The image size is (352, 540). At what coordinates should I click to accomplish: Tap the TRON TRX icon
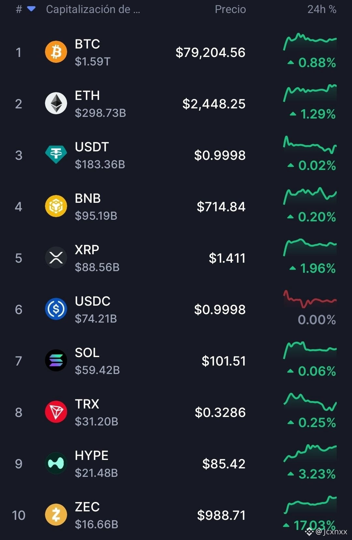(56, 412)
